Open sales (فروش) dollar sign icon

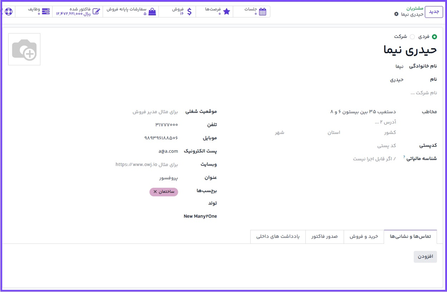pyautogui.click(x=189, y=11)
